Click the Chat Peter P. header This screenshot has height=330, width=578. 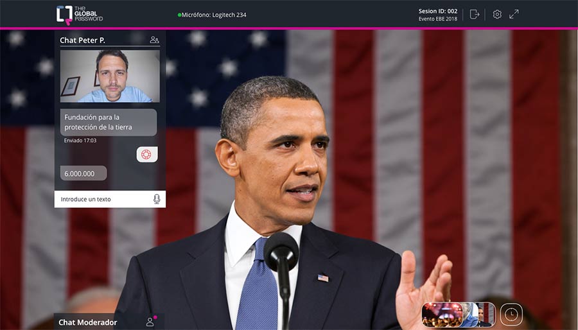click(x=83, y=40)
